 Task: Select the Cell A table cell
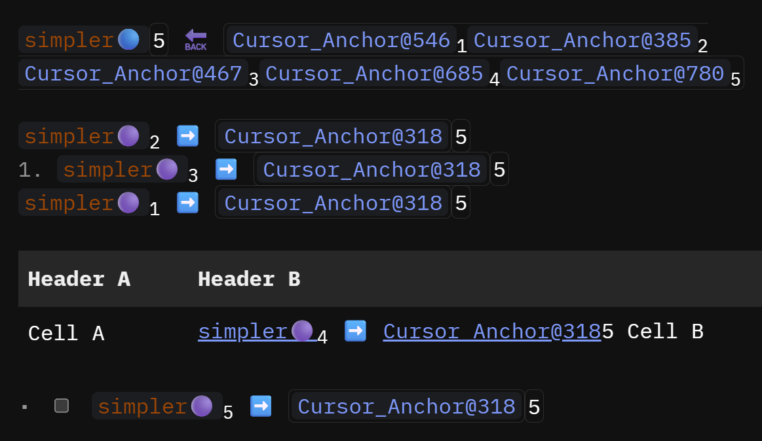pos(66,334)
